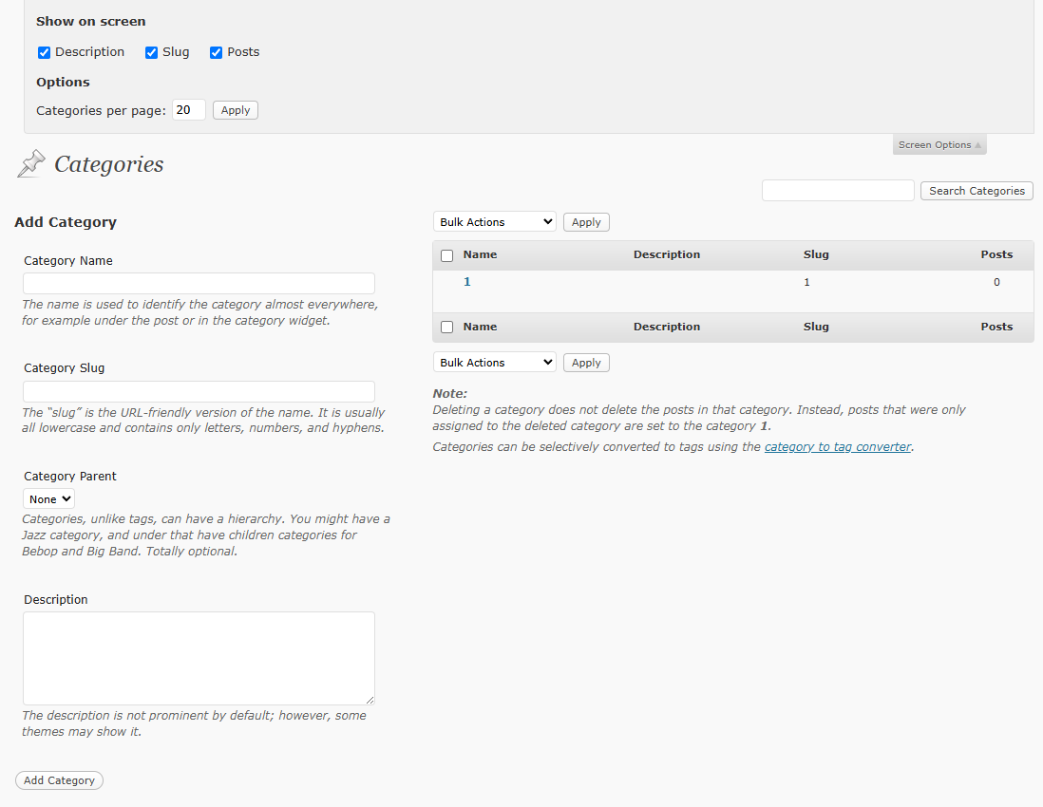Click the Description column header at top
1043x807 pixels.
pyautogui.click(x=667, y=254)
